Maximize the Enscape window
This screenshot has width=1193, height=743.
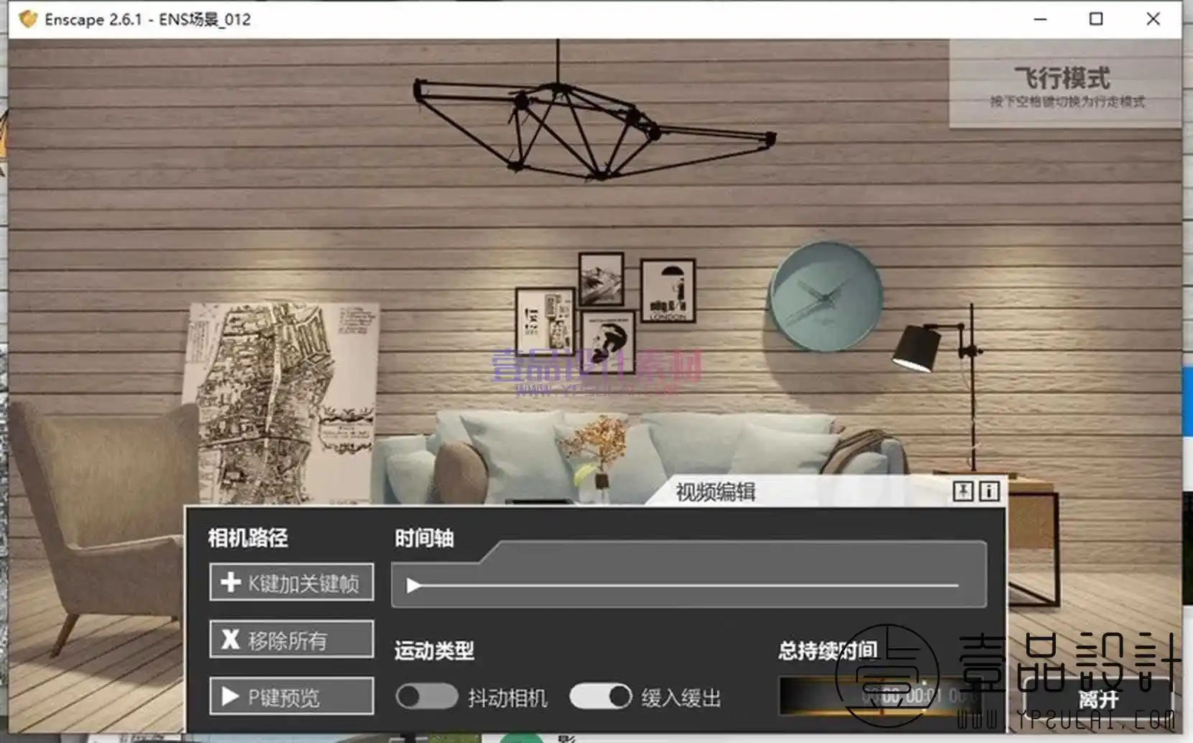tap(1096, 19)
